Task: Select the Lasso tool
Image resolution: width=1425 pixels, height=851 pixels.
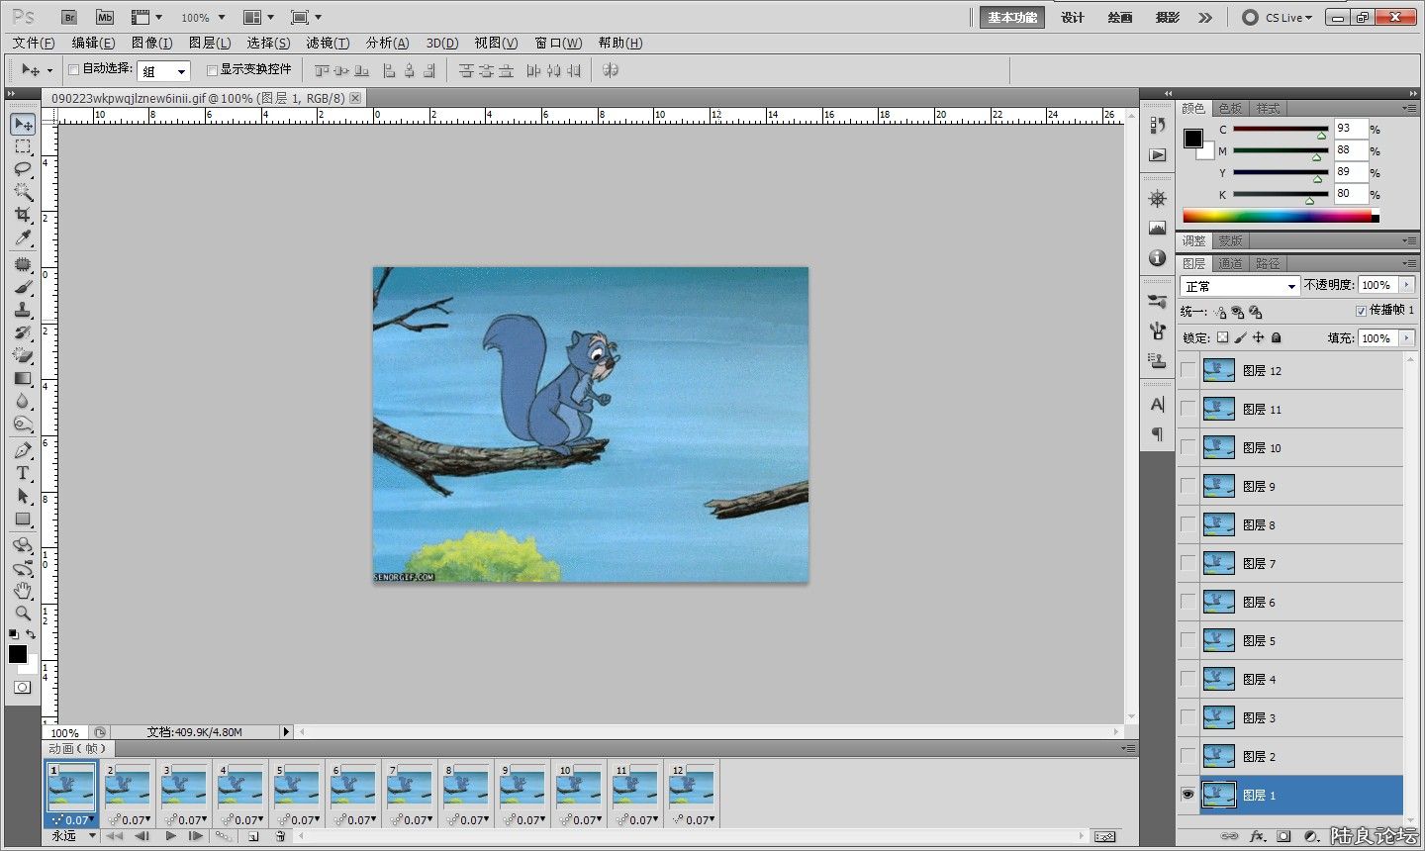Action: [x=23, y=168]
